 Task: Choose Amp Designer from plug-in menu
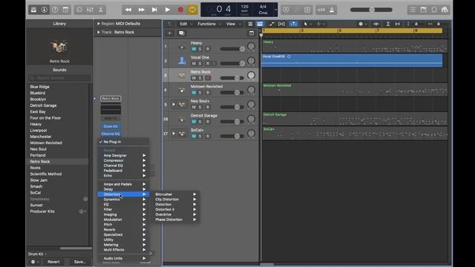(124, 155)
